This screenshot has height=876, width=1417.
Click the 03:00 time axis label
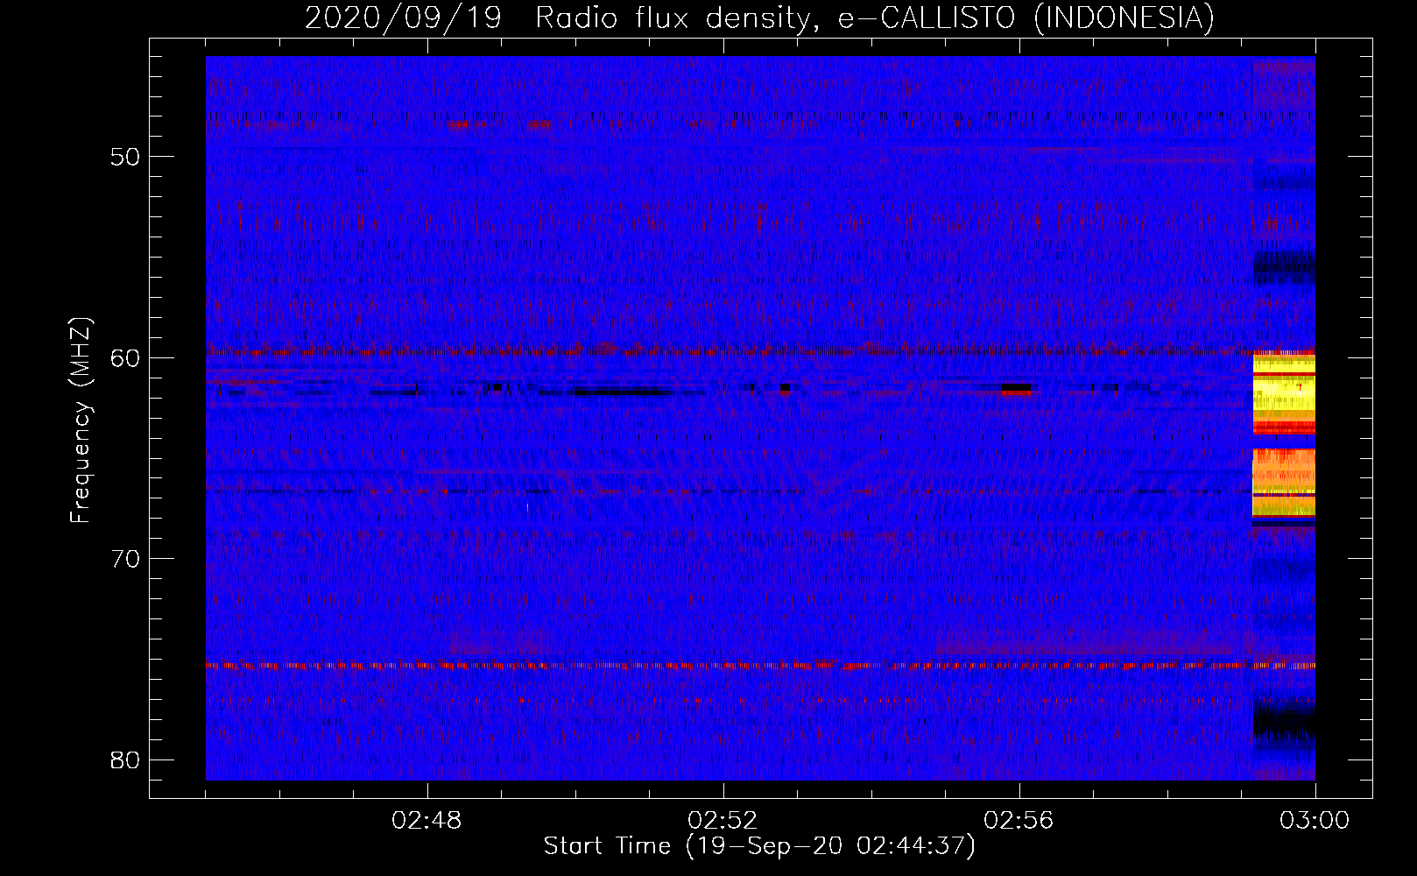point(1315,821)
